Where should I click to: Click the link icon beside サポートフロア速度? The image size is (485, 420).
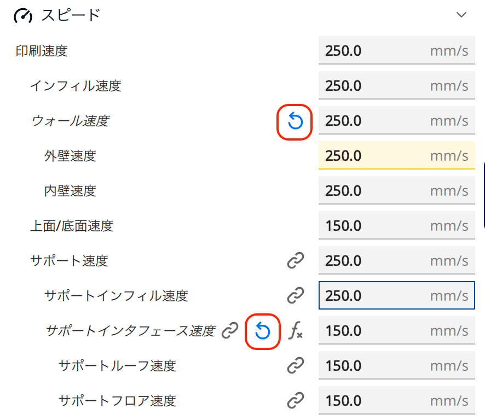pyautogui.click(x=295, y=401)
